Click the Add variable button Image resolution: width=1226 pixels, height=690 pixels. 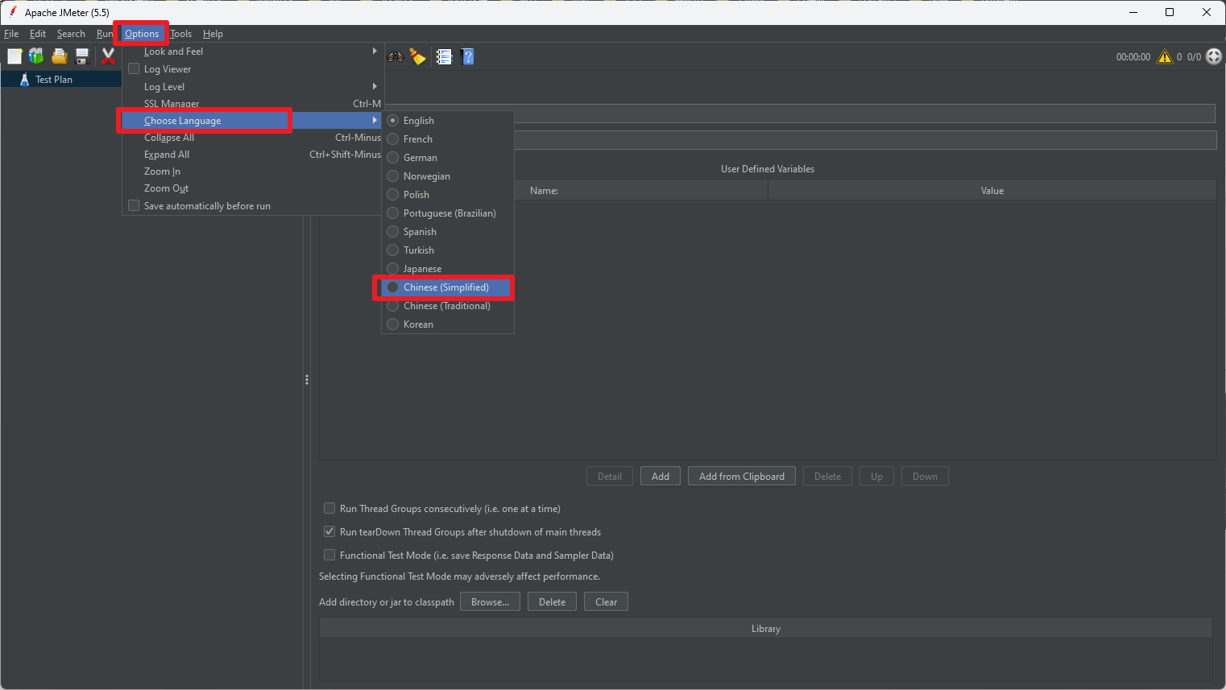click(661, 477)
